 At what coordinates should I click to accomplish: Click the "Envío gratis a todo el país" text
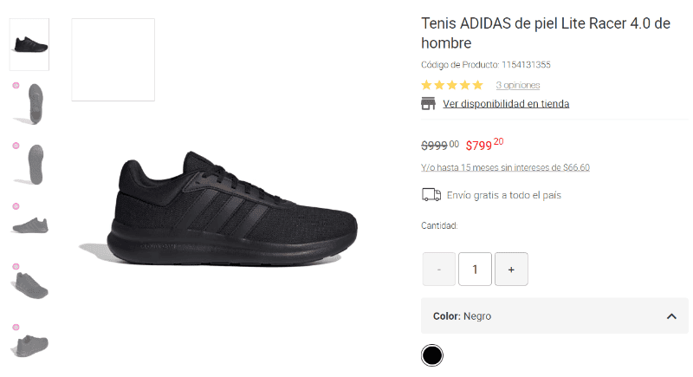coord(503,195)
